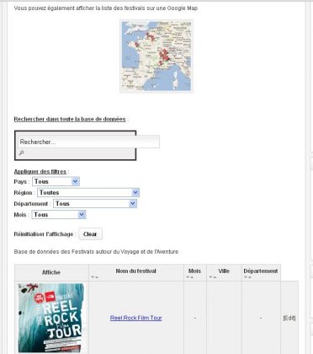Click the Clear button
Viewport: 313px width, 354px height.
pos(90,234)
